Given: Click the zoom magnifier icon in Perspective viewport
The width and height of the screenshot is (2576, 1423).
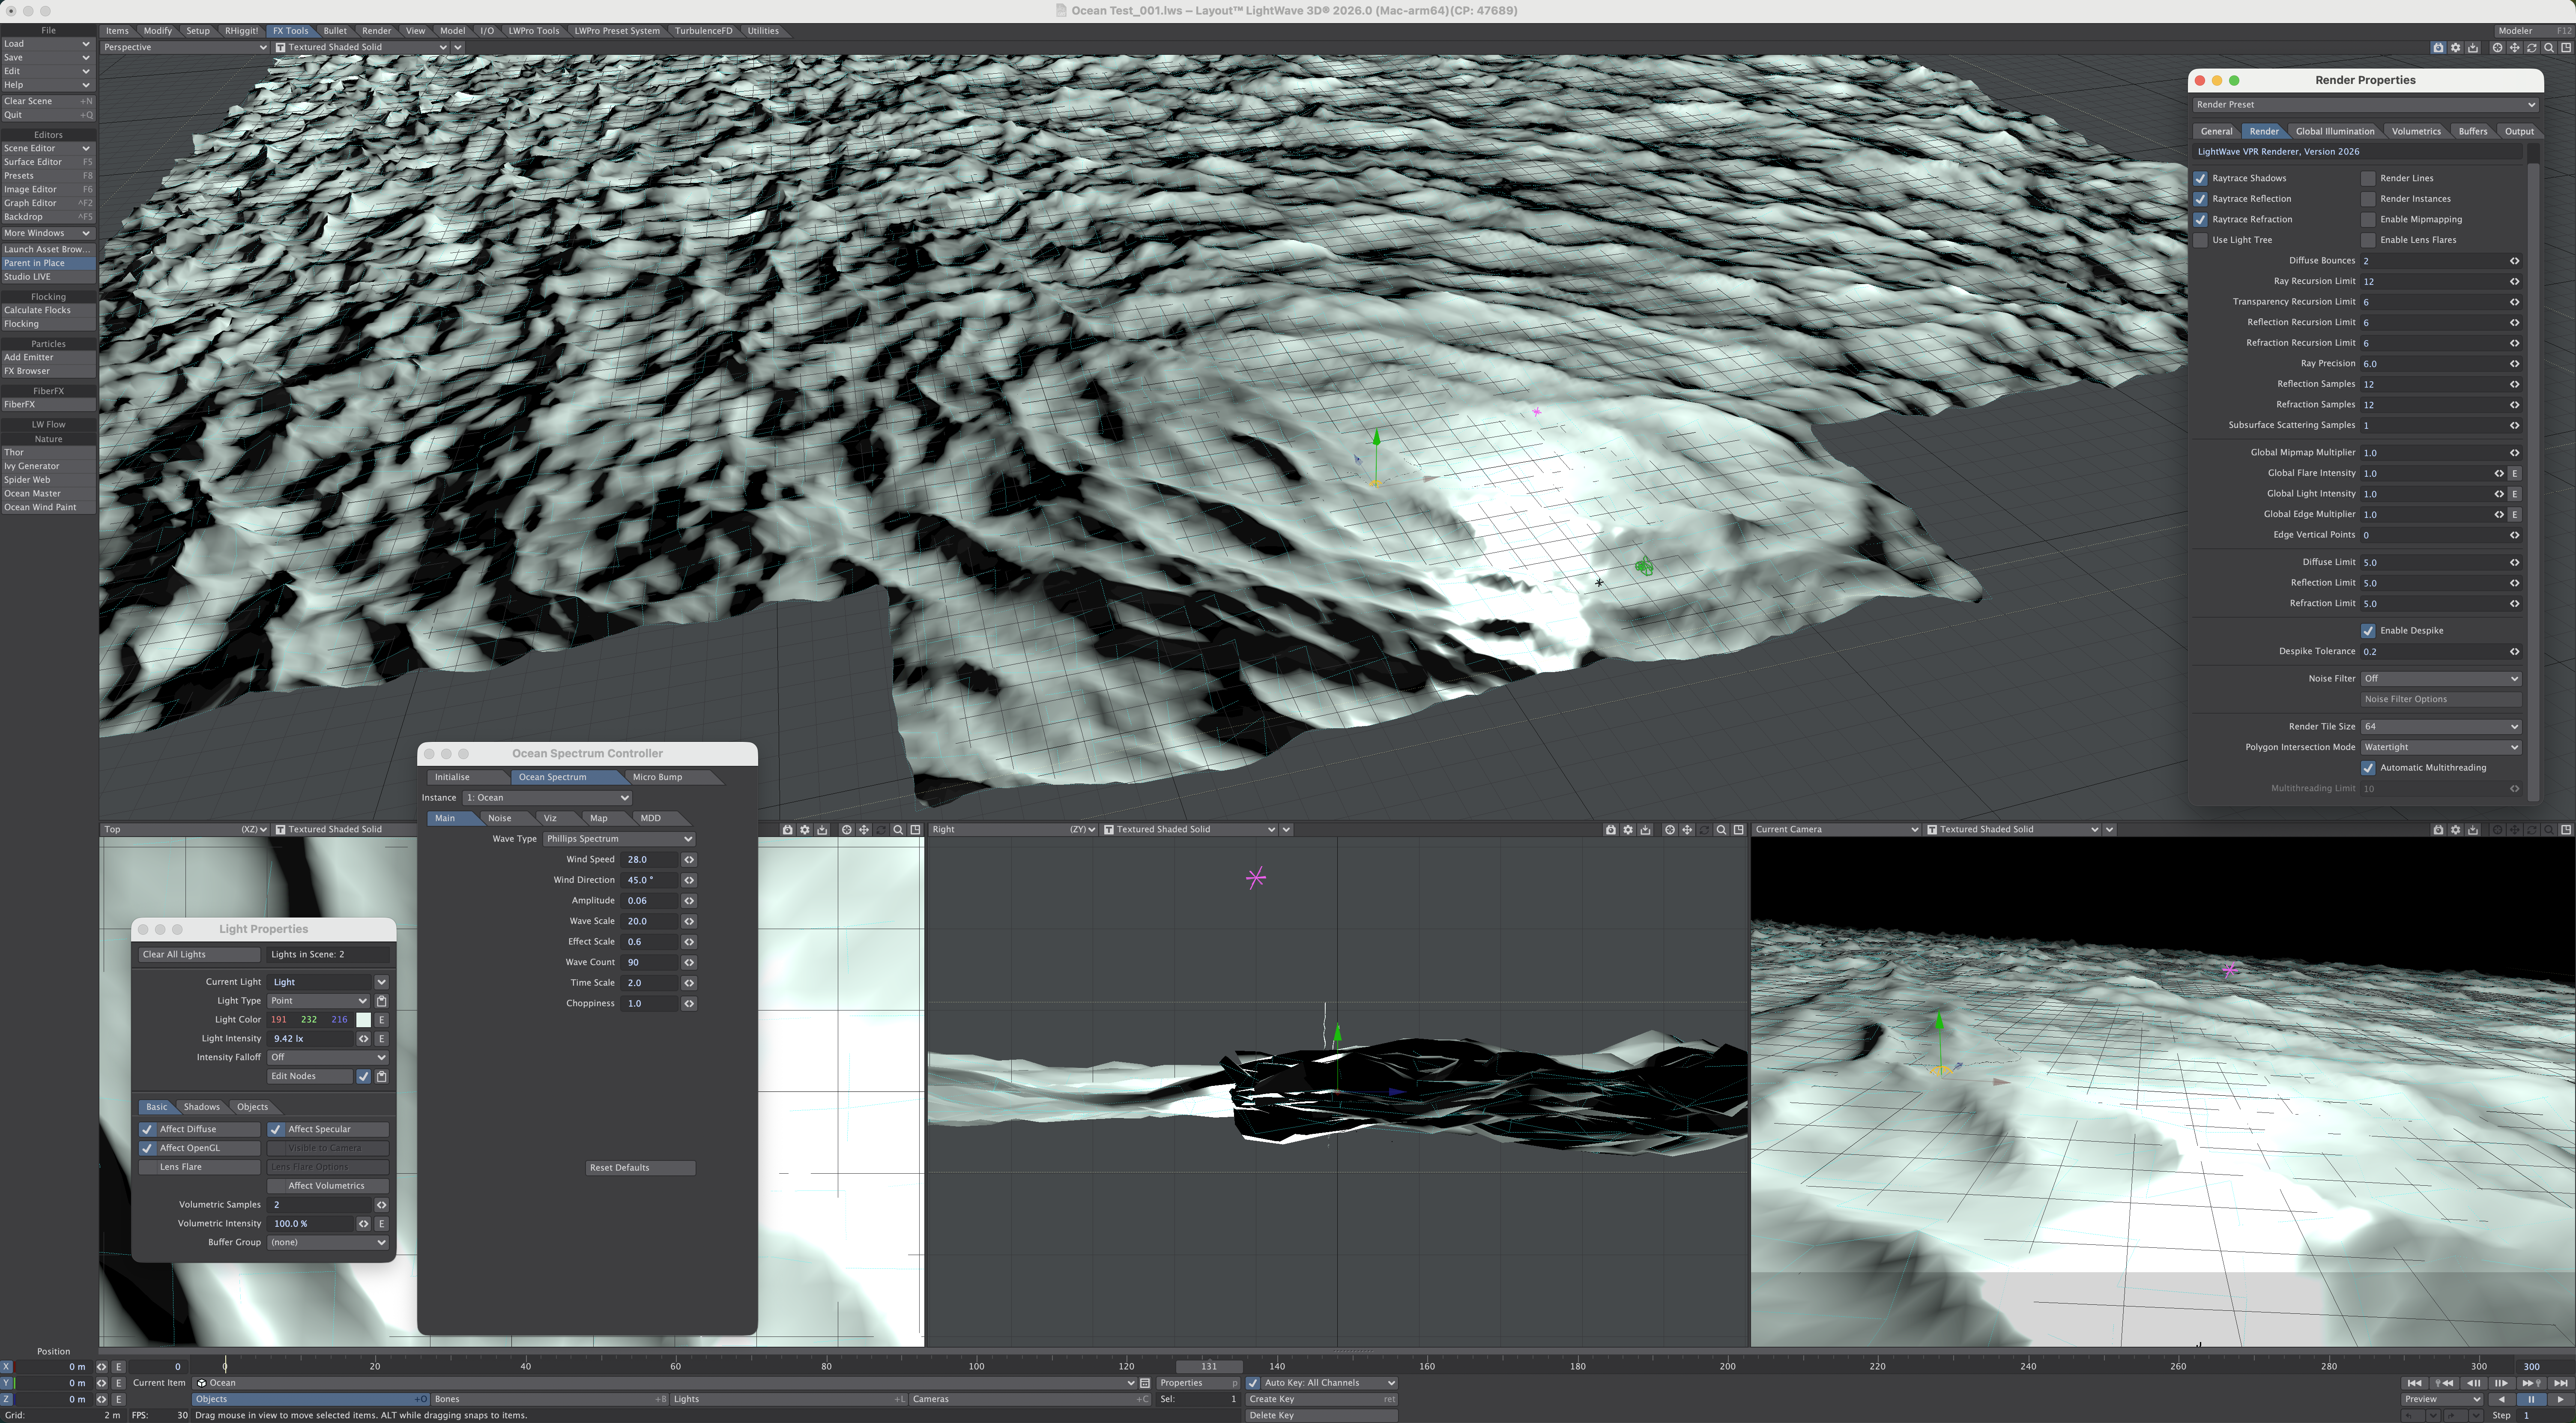Looking at the screenshot, I should (x=2549, y=48).
